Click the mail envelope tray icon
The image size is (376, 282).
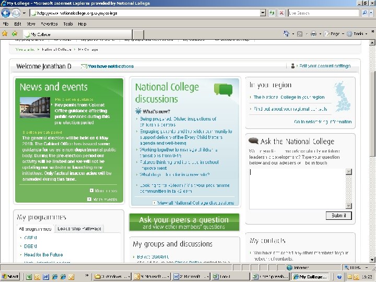click(x=349, y=277)
